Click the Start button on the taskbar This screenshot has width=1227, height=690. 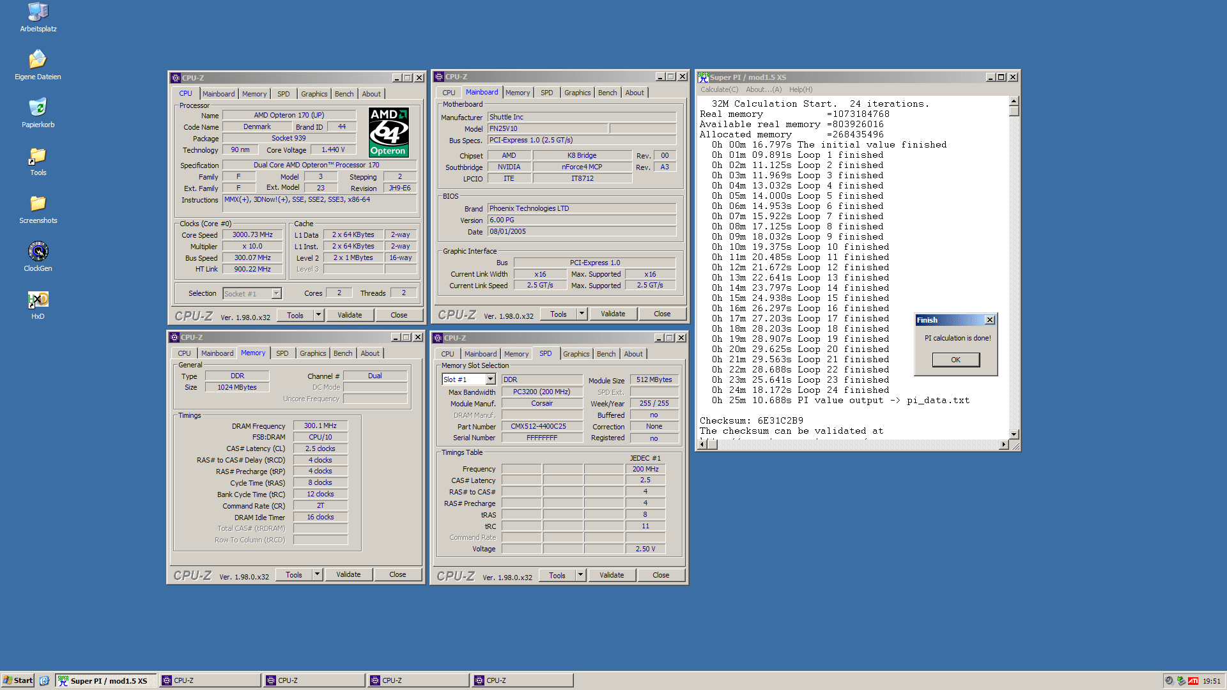coord(17,680)
